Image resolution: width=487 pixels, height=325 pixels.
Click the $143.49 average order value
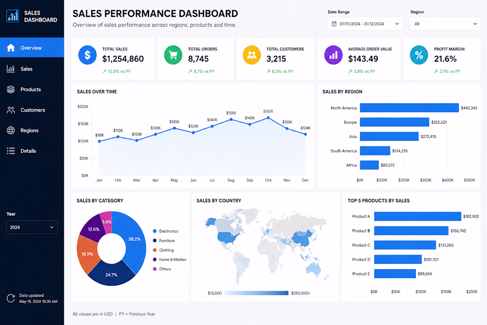(x=363, y=59)
